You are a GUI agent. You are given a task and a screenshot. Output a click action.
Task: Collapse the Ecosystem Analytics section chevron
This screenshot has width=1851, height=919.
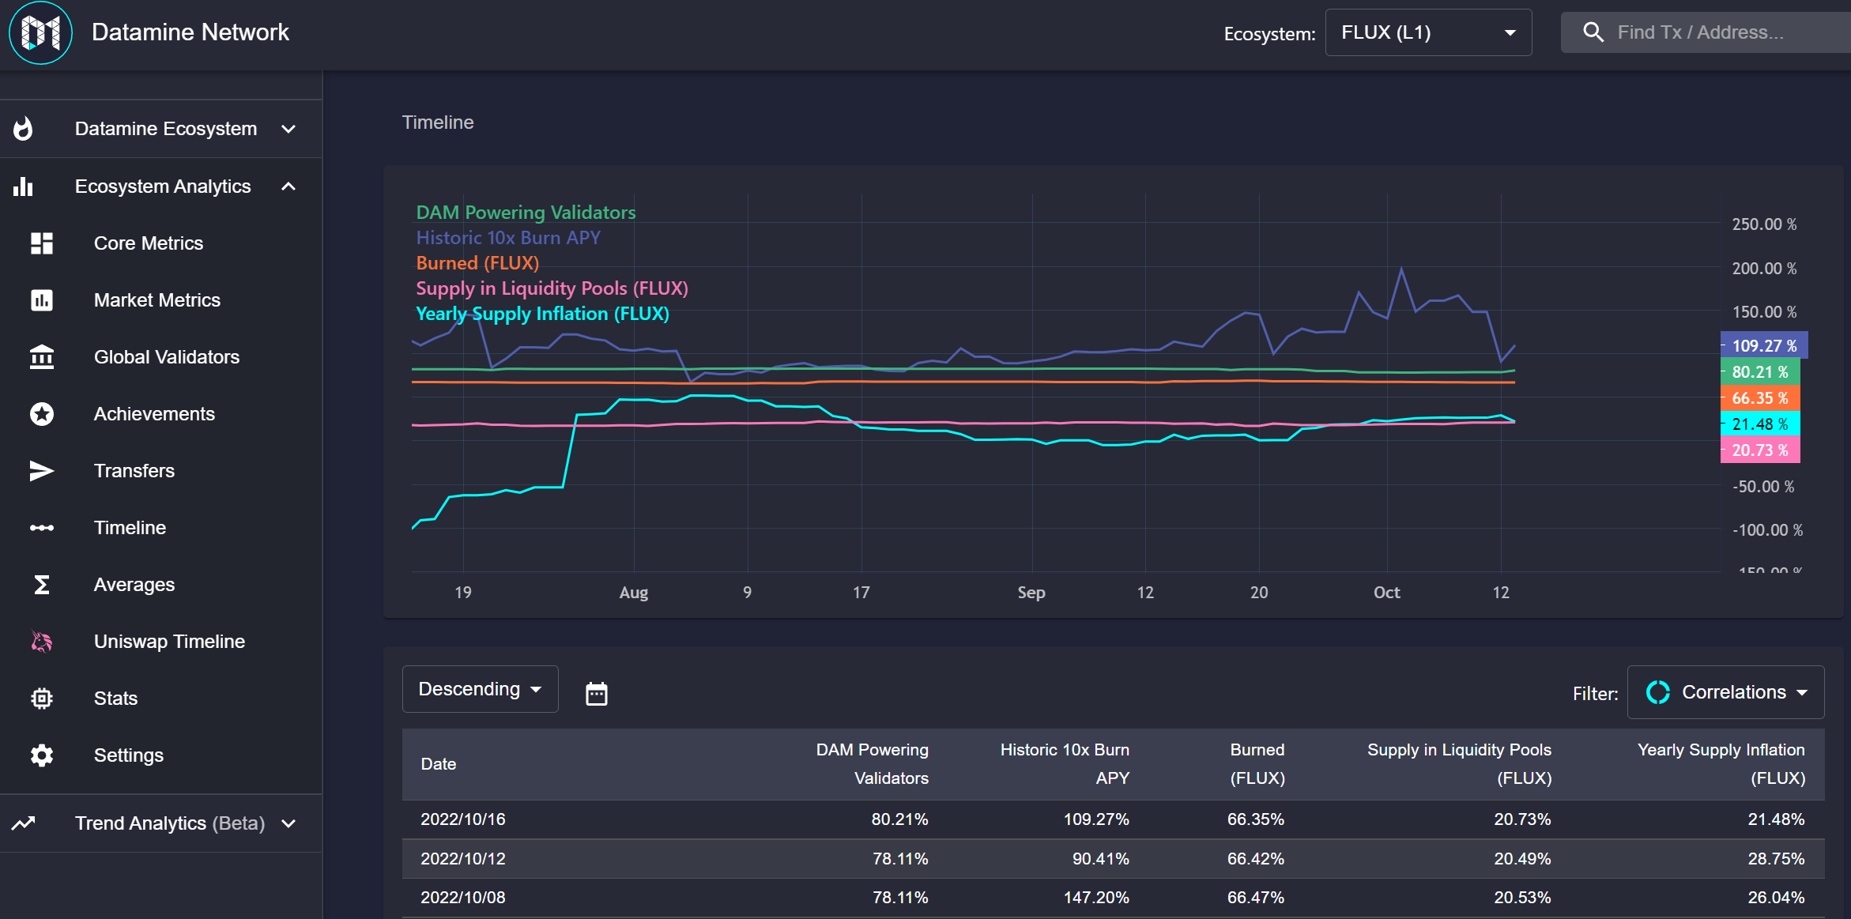[x=288, y=186]
